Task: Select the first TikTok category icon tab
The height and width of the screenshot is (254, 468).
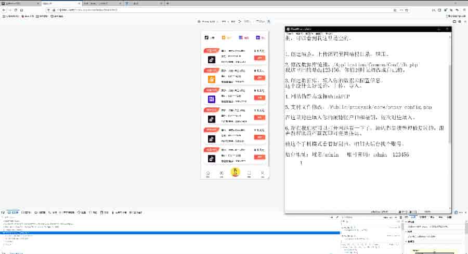Action: point(207,38)
